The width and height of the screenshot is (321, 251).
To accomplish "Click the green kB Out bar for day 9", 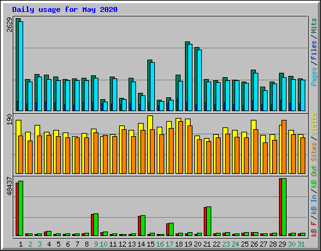I will pos(96,225).
